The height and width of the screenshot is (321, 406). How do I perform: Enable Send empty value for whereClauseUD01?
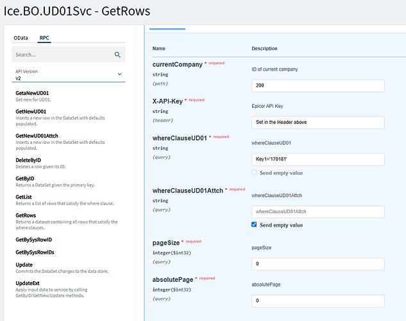[x=254, y=173]
